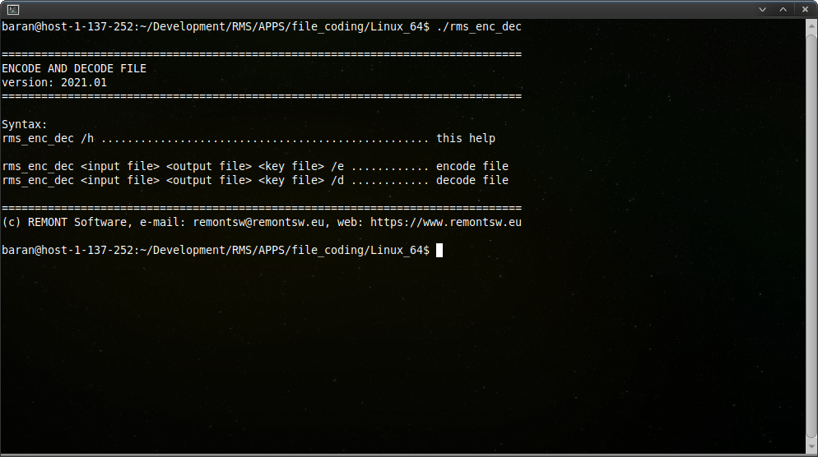The height and width of the screenshot is (457, 818).
Task: Click the /d decode option text
Action: click(x=337, y=180)
